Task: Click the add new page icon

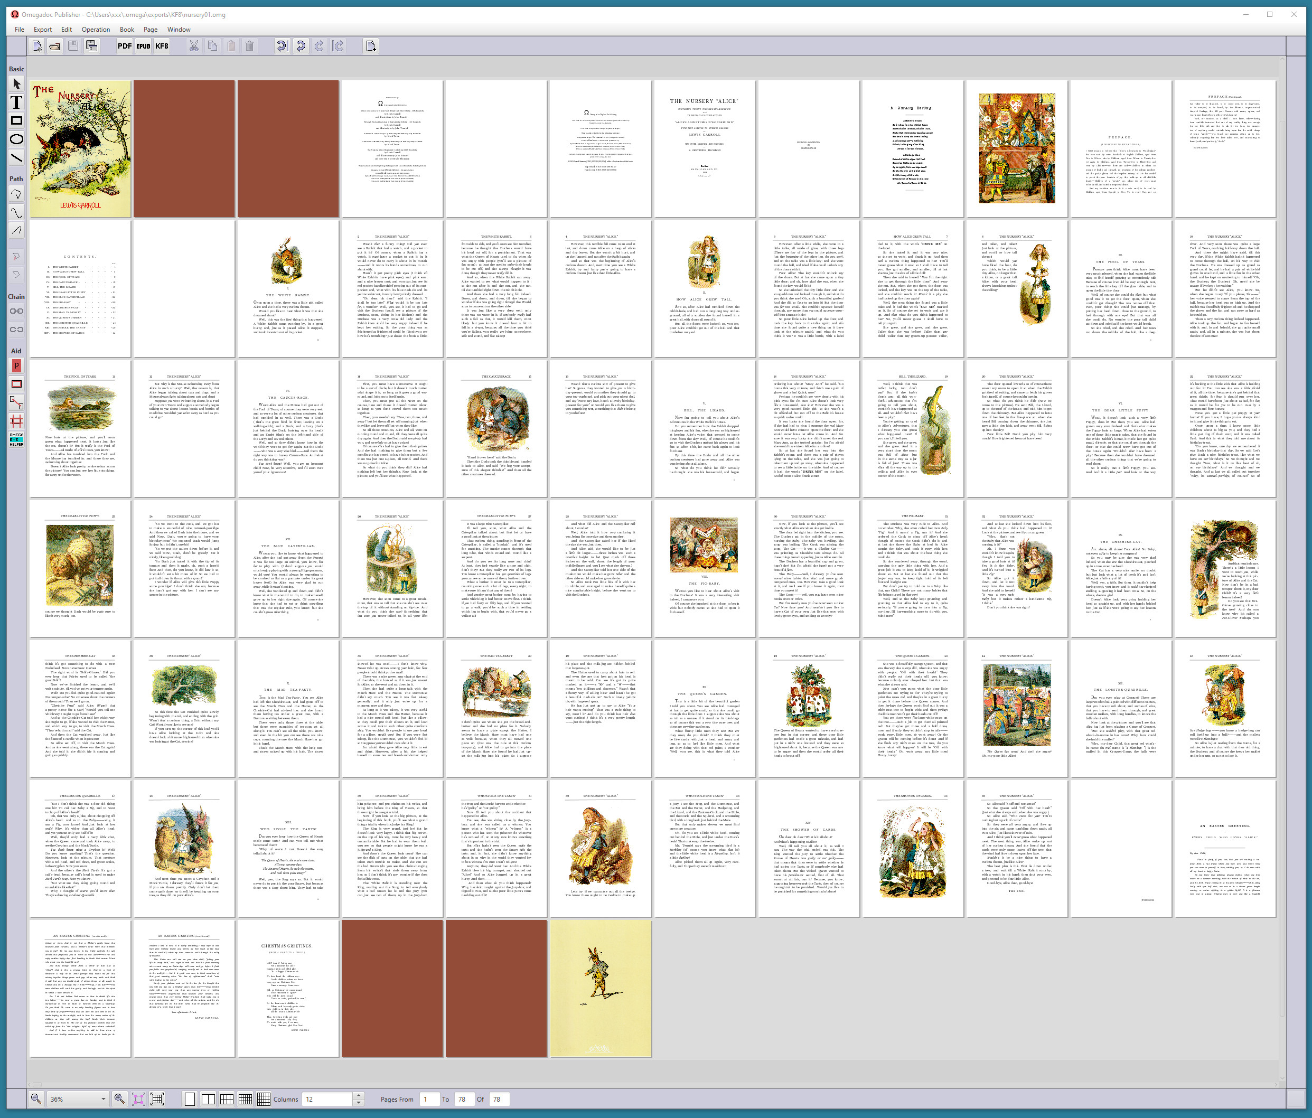Action: [x=370, y=45]
